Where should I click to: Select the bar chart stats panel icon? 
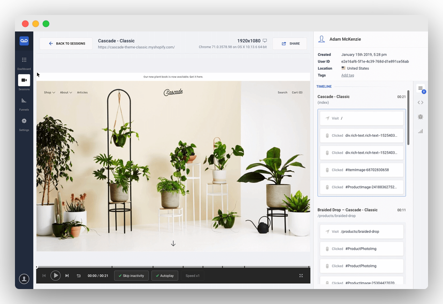coord(420,131)
